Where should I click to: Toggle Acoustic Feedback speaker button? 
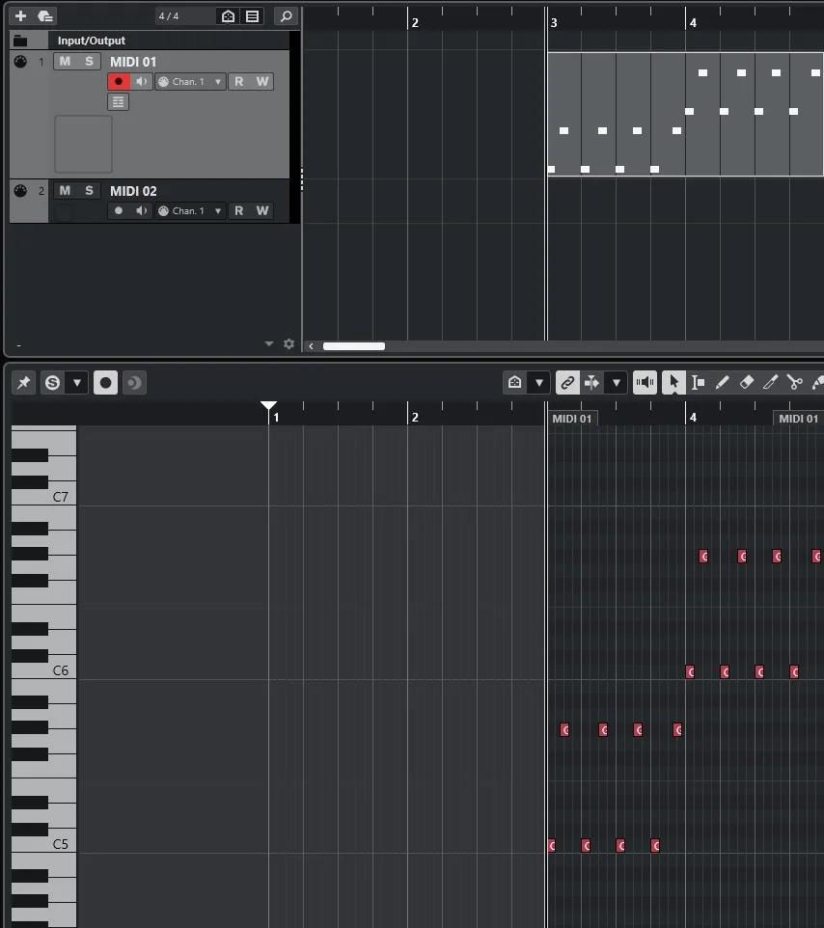[x=645, y=382]
